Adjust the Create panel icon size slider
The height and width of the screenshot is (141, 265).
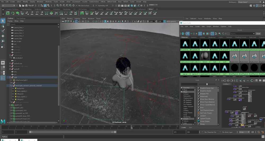207,84
